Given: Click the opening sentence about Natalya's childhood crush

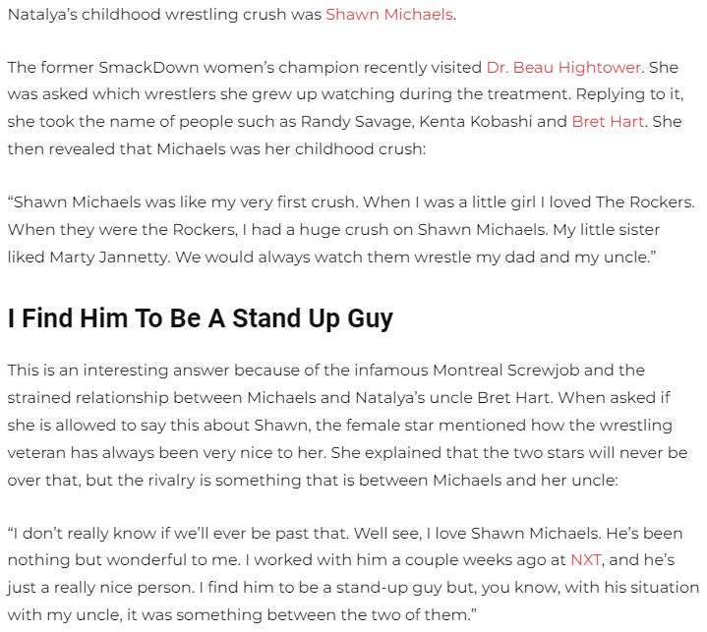Looking at the screenshot, I should click(x=165, y=15).
